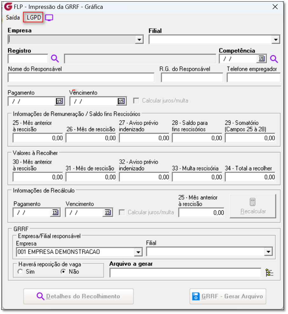Viewport: 288px width, 314px height.
Task: Expand the top Empresa dropdown
Action: pyautogui.click(x=139, y=40)
